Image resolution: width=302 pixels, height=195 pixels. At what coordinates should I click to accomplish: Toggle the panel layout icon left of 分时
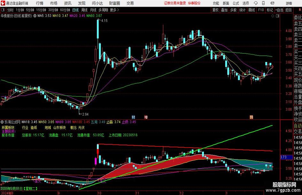coord(3,10)
